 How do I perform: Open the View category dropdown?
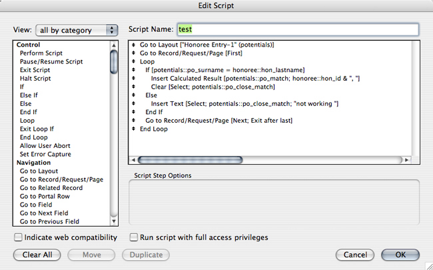(77, 30)
